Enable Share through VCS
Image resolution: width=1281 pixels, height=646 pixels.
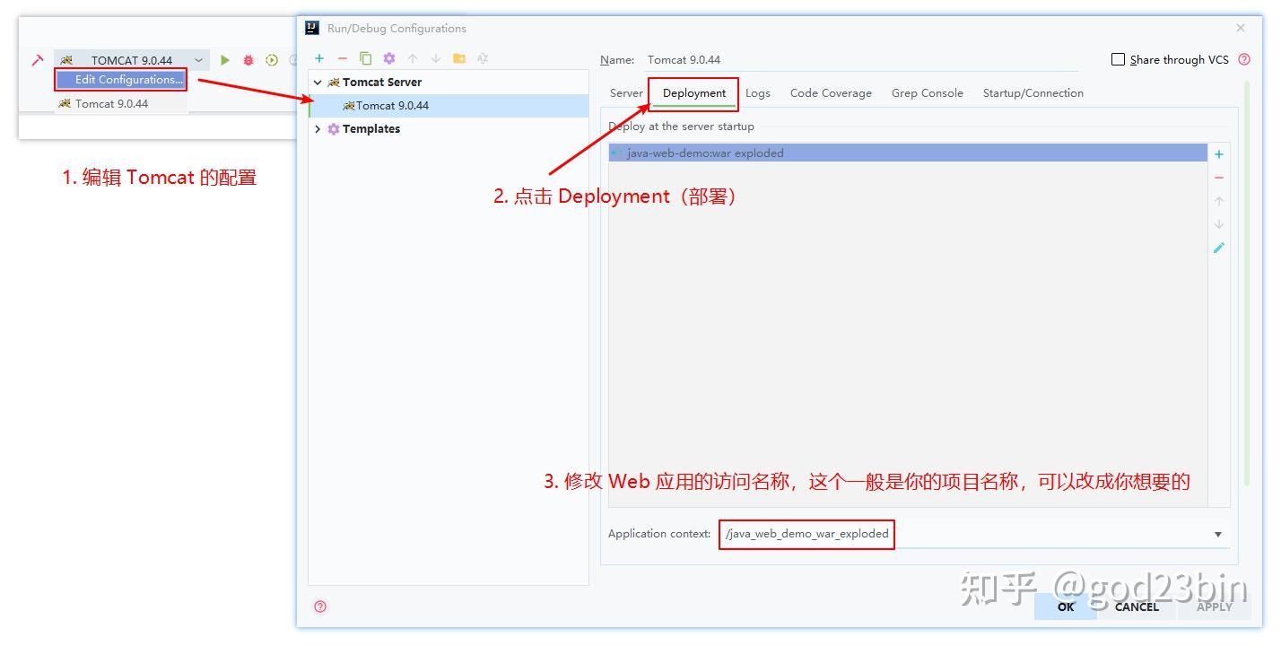coord(1118,59)
